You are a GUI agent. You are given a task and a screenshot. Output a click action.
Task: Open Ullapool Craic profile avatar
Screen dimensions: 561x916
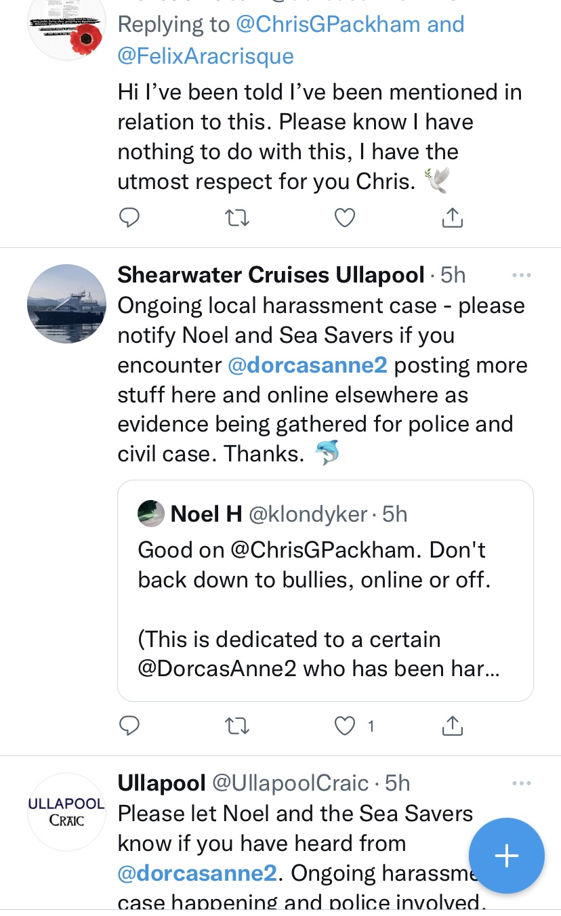[66, 812]
